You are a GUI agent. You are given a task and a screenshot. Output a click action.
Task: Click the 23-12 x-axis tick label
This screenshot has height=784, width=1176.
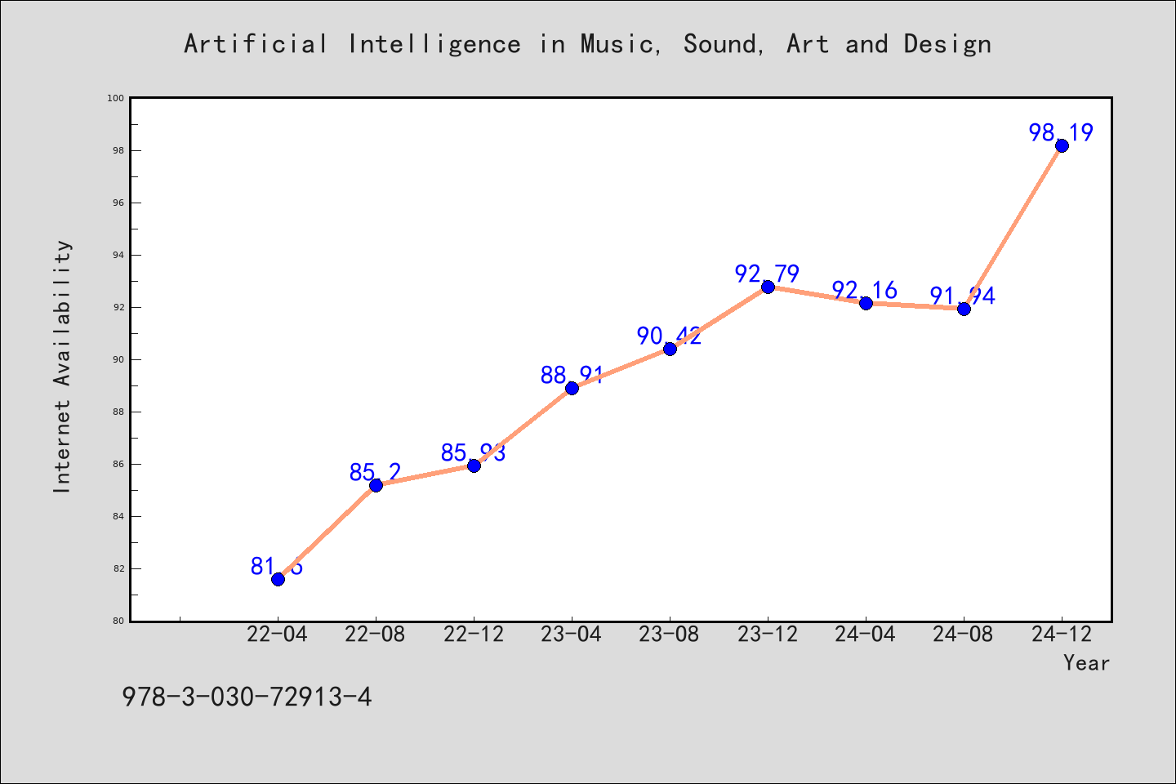[768, 634]
